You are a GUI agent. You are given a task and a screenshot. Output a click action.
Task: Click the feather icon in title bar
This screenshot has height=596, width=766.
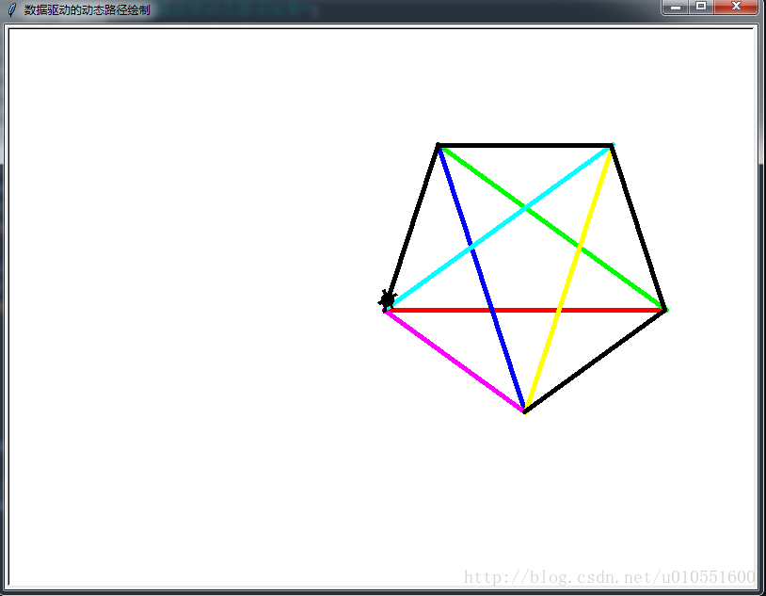coord(12,9)
